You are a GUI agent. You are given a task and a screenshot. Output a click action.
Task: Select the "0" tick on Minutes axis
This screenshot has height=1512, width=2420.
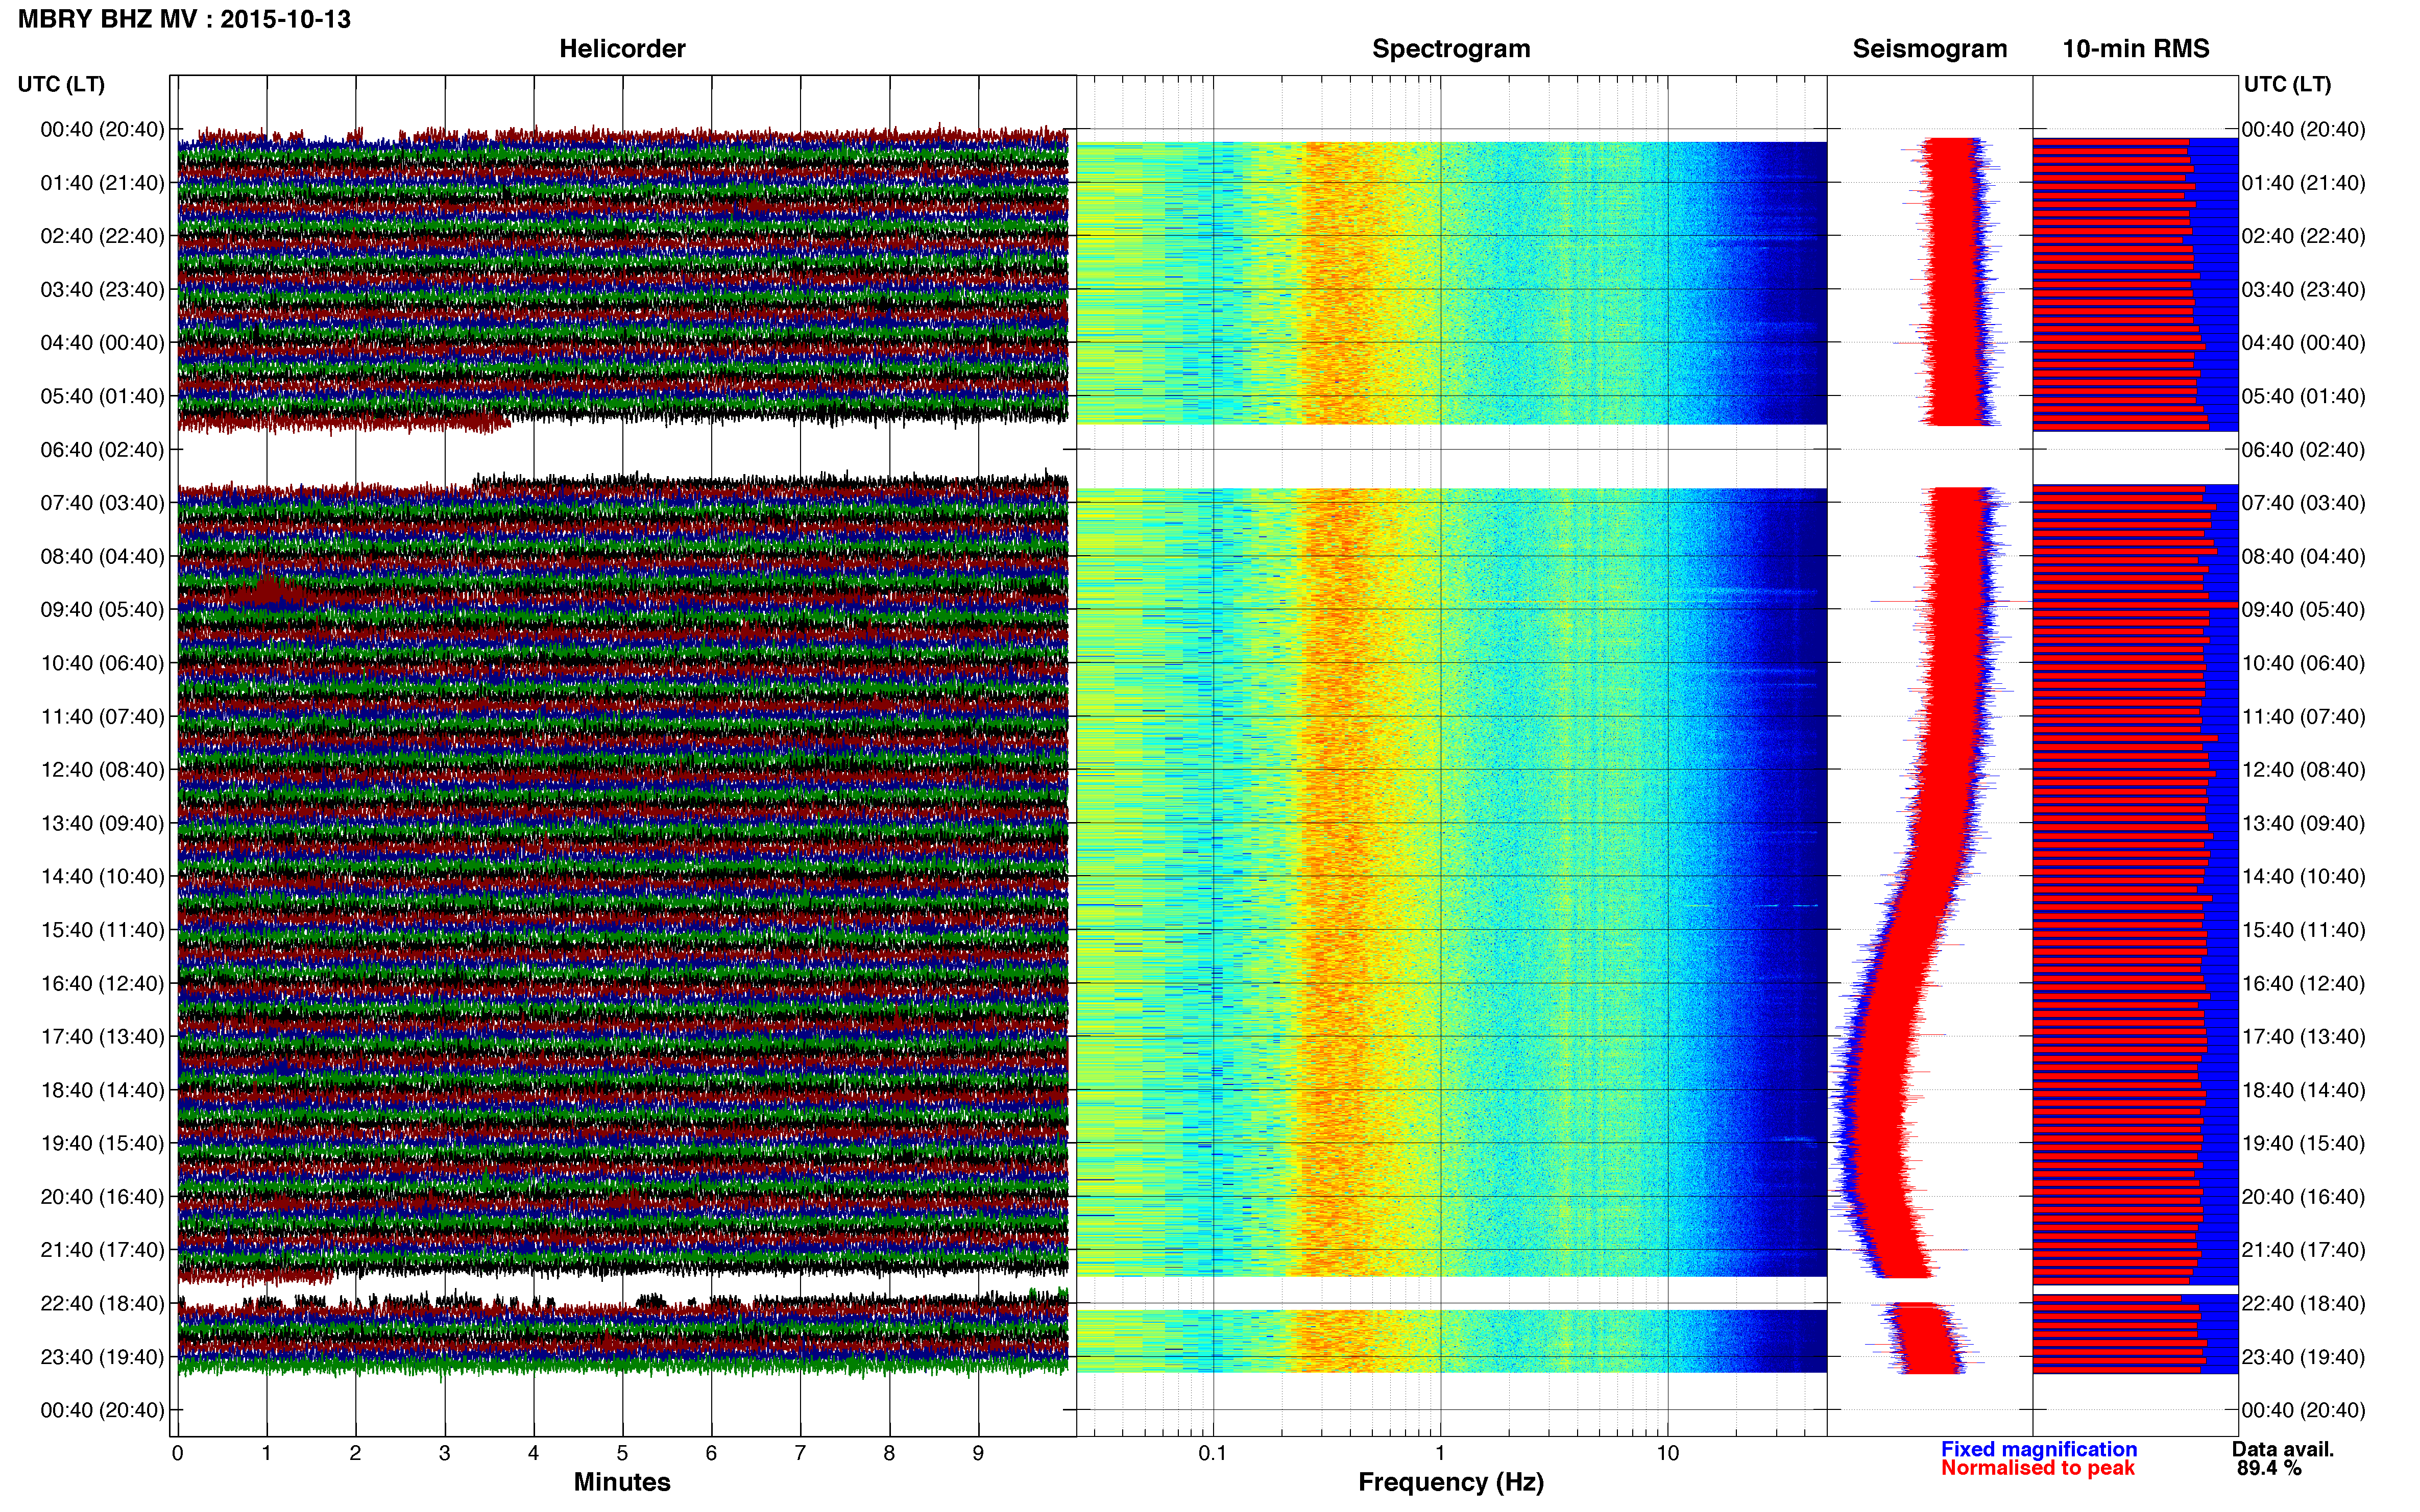pos(177,1454)
